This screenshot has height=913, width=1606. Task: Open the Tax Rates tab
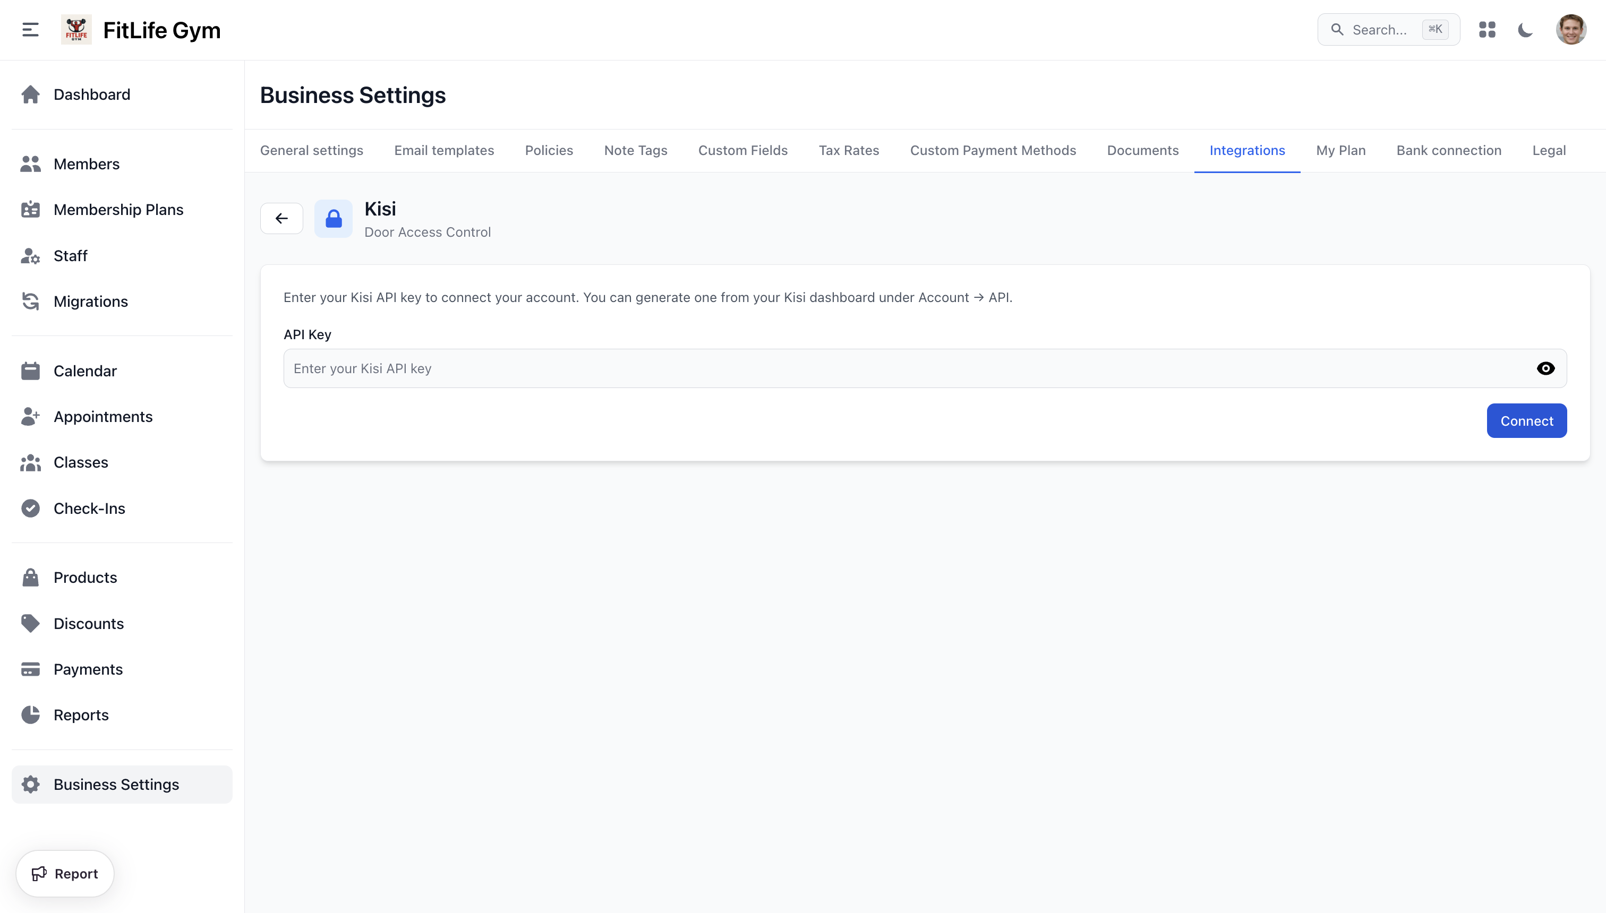click(x=849, y=150)
